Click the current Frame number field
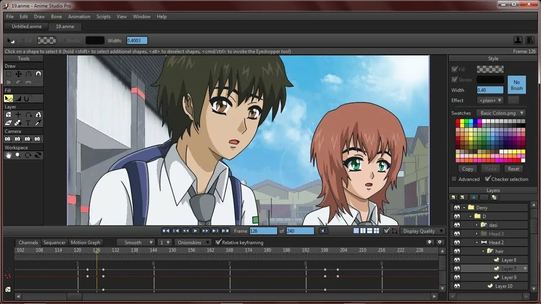This screenshot has height=304, width=541. tap(263, 231)
